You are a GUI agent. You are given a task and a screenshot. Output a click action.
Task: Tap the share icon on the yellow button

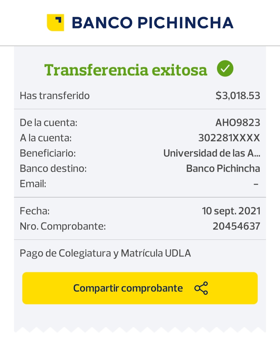201,288
